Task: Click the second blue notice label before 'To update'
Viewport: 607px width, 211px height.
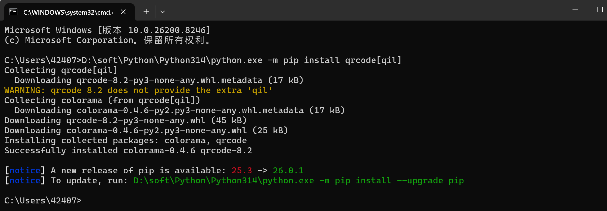Action: tap(25, 181)
